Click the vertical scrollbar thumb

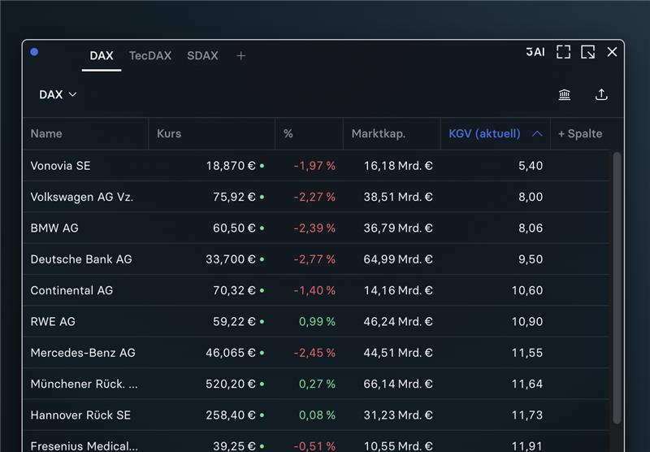point(617,288)
